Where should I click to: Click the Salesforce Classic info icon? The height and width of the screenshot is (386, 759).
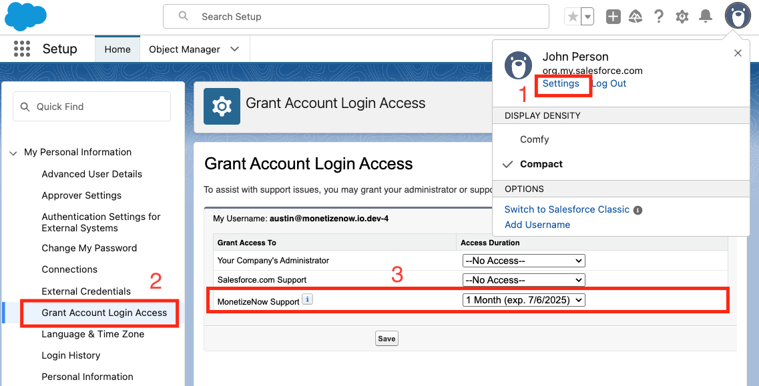point(638,211)
